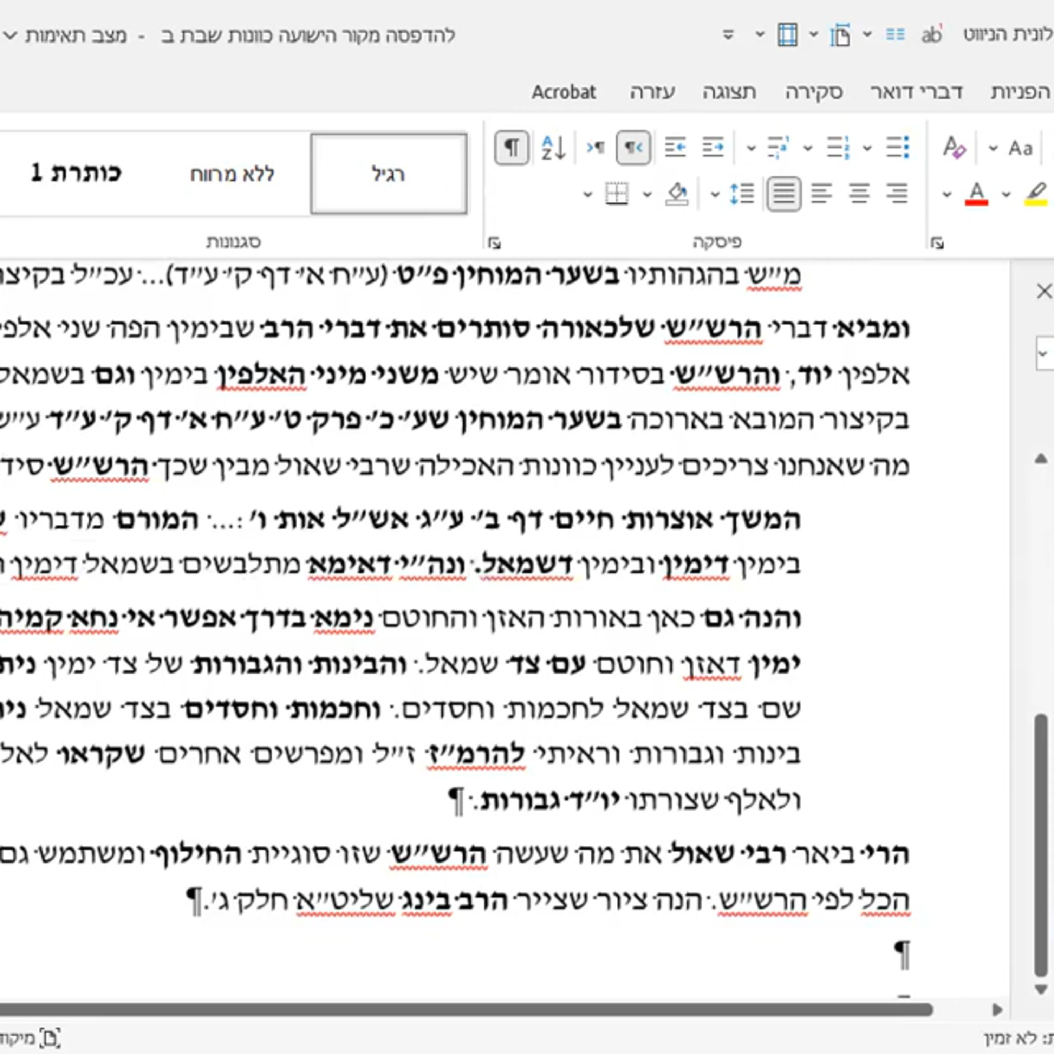Apply the כותרת 1 heading style

75,174
